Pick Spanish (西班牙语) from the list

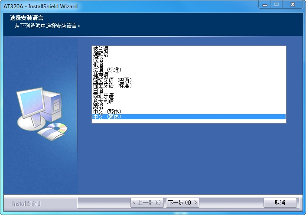103,96
